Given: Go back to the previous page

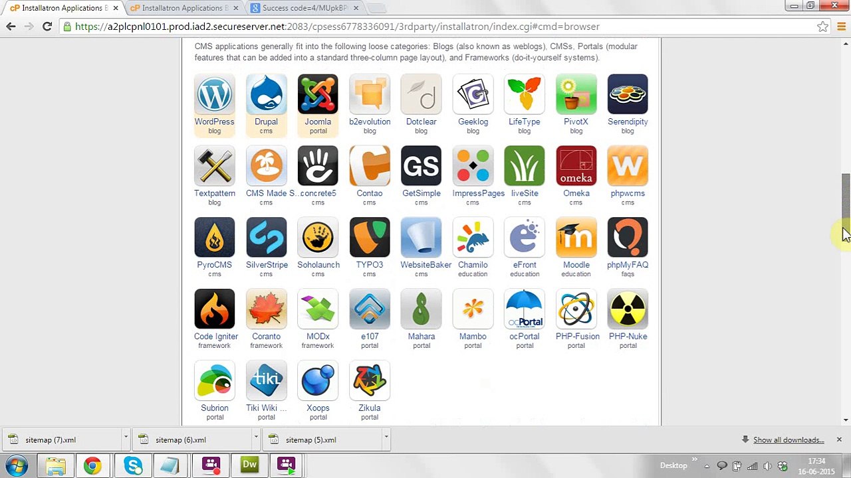Looking at the screenshot, I should click(x=11, y=27).
